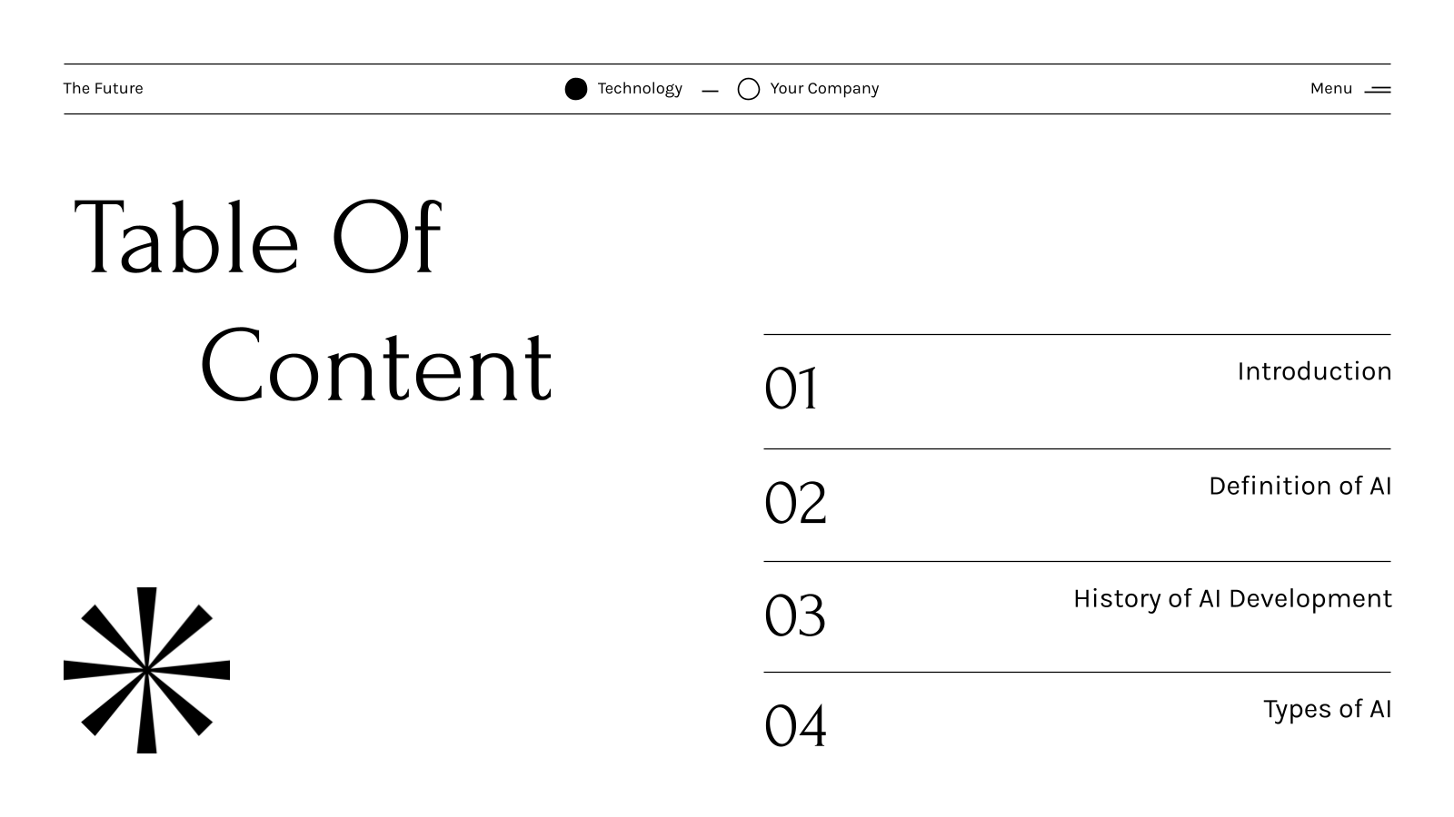Click the divider line above 01 Introduction
This screenshot has width=1454, height=817.
coord(1077,334)
